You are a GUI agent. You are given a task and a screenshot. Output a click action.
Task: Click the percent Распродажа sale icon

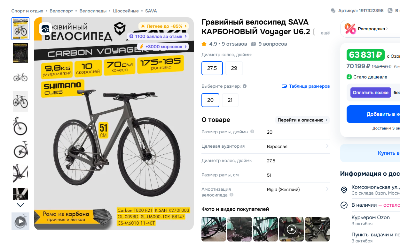click(350, 29)
